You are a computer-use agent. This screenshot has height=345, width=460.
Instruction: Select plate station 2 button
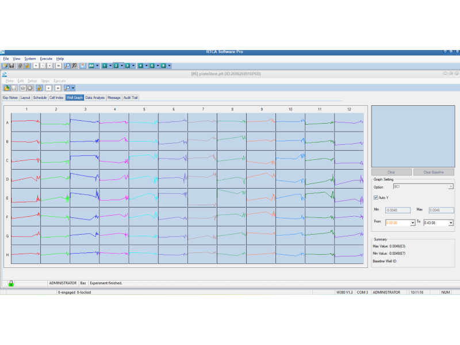point(116,66)
